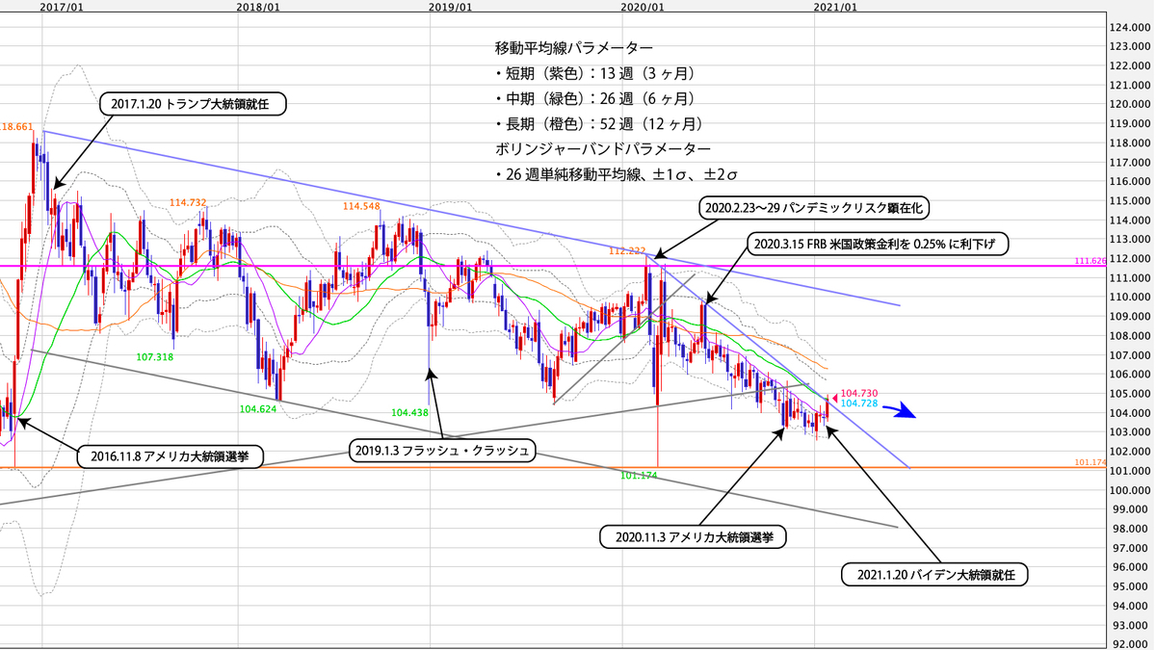Click the 114.732 high price label
The image size is (1156, 650).
(x=189, y=202)
